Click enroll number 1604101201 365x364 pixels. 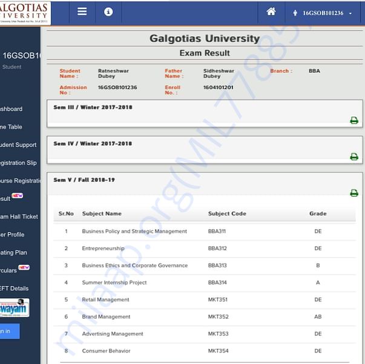click(x=218, y=88)
